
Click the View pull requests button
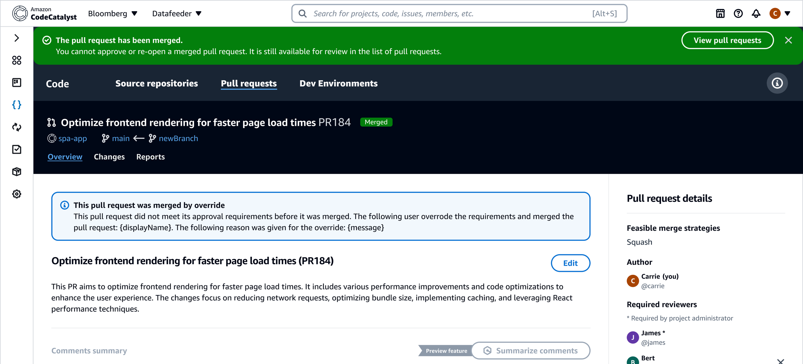[x=727, y=40]
